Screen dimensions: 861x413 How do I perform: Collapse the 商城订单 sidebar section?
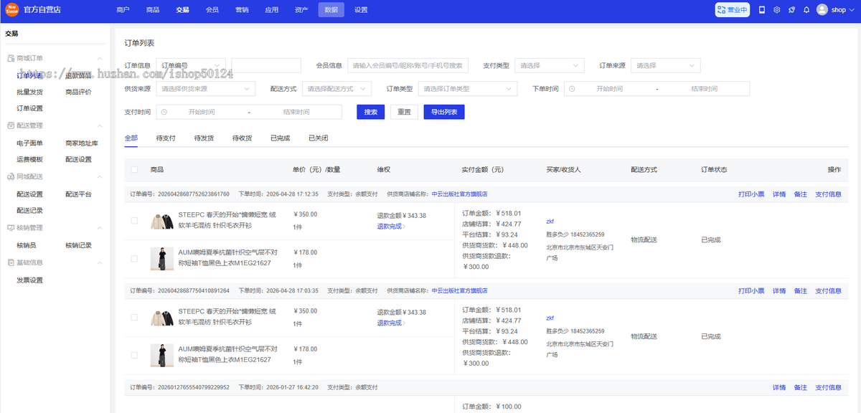coord(100,58)
